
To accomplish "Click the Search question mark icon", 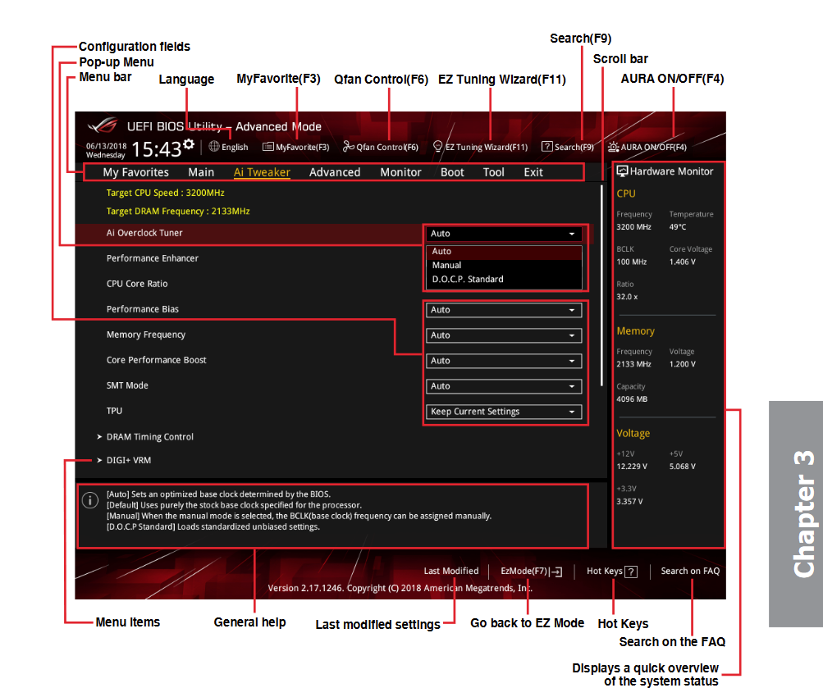I will point(547,147).
